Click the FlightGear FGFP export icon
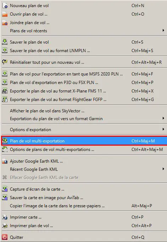This screenshot has width=167, height=242. pyautogui.click(x=5, y=100)
